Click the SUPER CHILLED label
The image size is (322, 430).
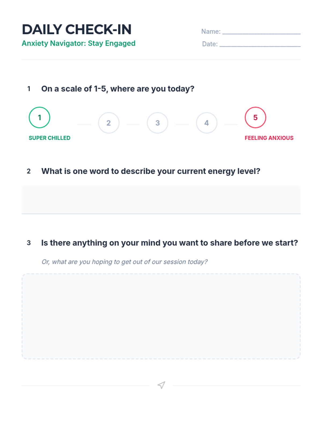coord(50,138)
